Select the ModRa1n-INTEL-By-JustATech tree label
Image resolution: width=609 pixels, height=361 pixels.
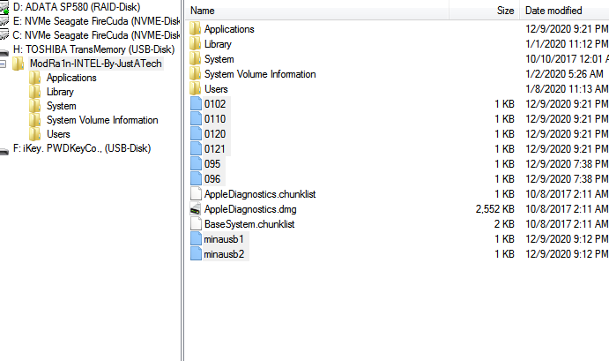[96, 64]
